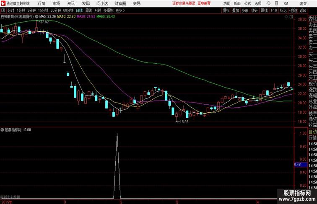Expand 更多 period options

click(x=120, y=10)
